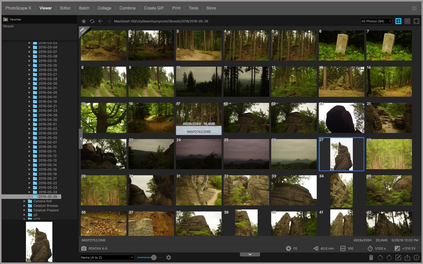The width and height of the screenshot is (423, 264).
Task: Expand the g5 folder triangle
Action: 24,214
